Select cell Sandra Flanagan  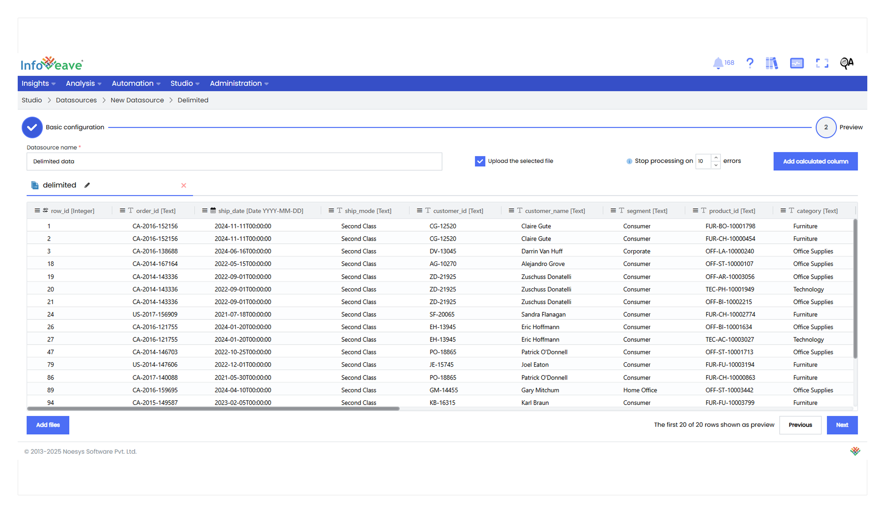click(x=543, y=314)
